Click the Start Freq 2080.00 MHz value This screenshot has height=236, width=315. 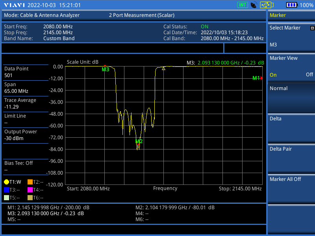click(58, 27)
